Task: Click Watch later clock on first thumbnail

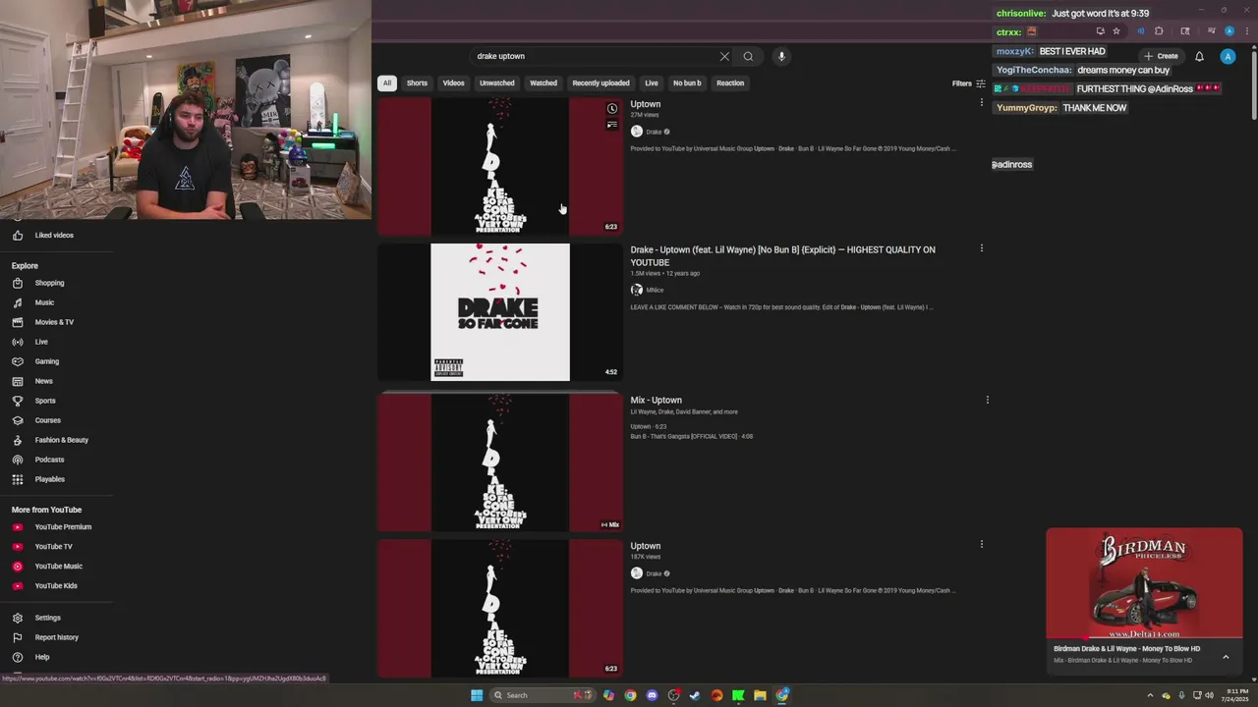Action: pos(612,108)
